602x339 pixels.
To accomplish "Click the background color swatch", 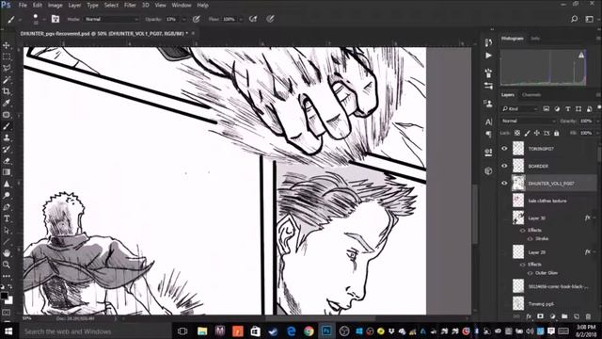I will click(9, 300).
